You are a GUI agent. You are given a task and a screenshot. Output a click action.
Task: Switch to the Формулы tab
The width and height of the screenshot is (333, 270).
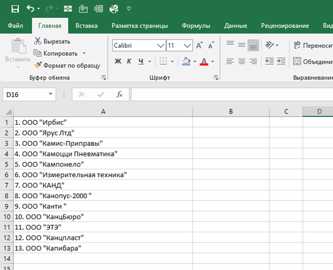(196, 26)
